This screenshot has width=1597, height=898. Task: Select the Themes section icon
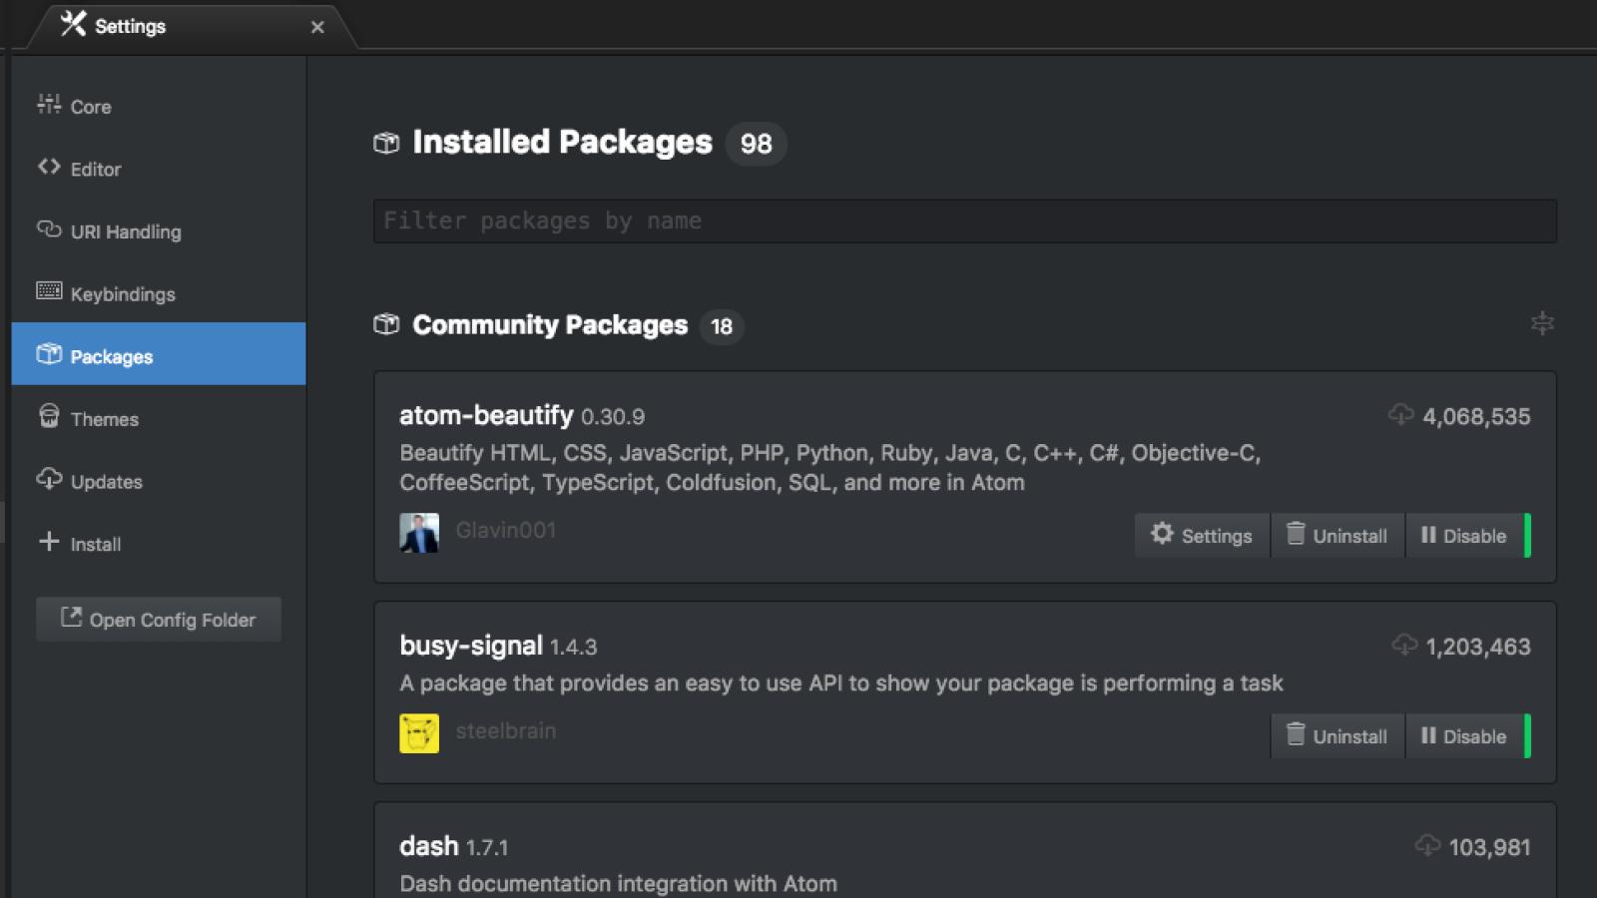tap(48, 418)
